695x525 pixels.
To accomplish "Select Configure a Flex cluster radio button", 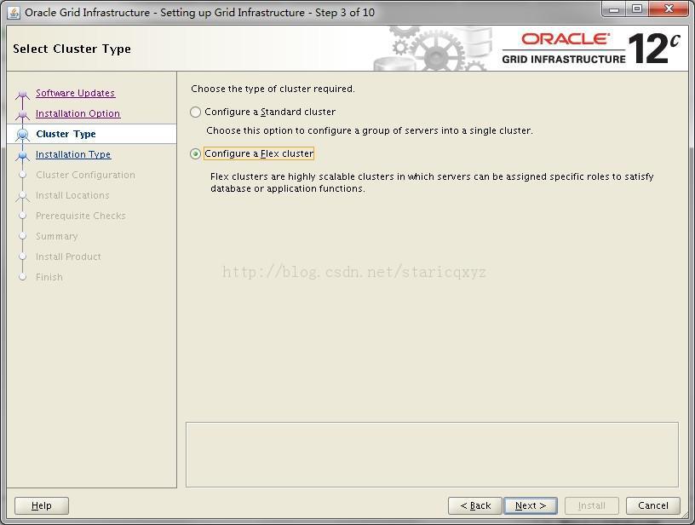I will 196,154.
